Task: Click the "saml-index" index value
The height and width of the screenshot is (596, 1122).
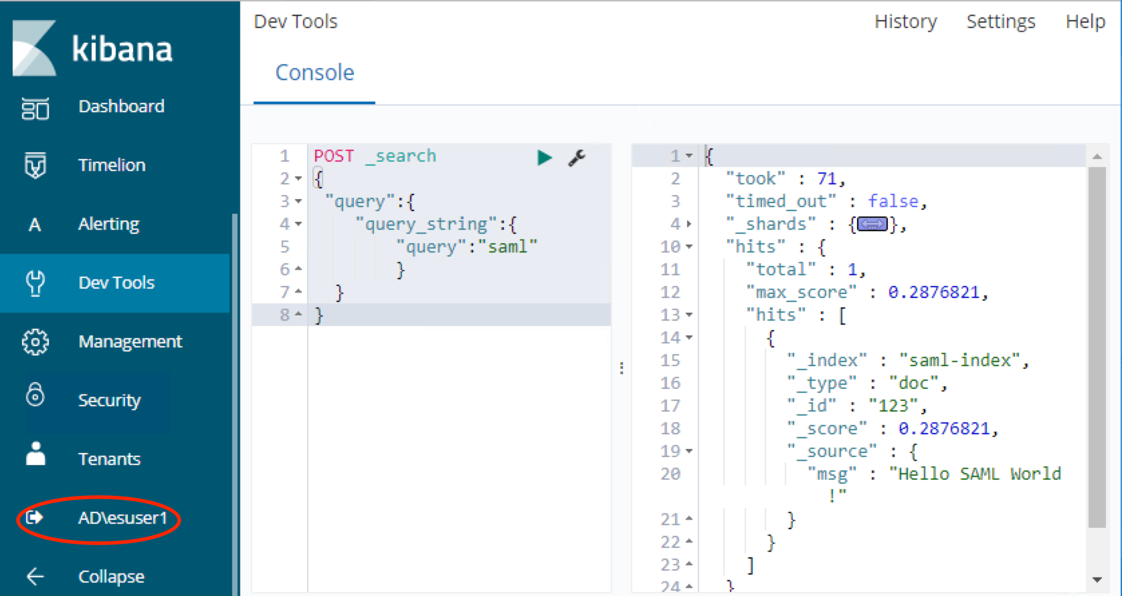Action: 959,361
